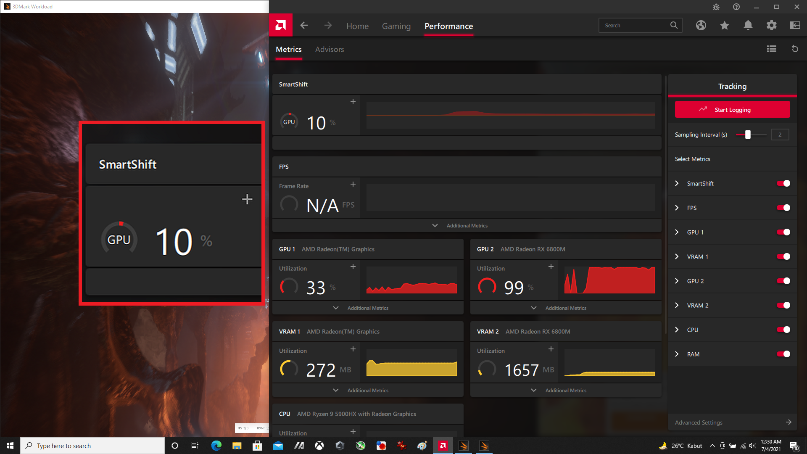Adjust the Sampling Interval slider
807x454 pixels.
coord(748,135)
